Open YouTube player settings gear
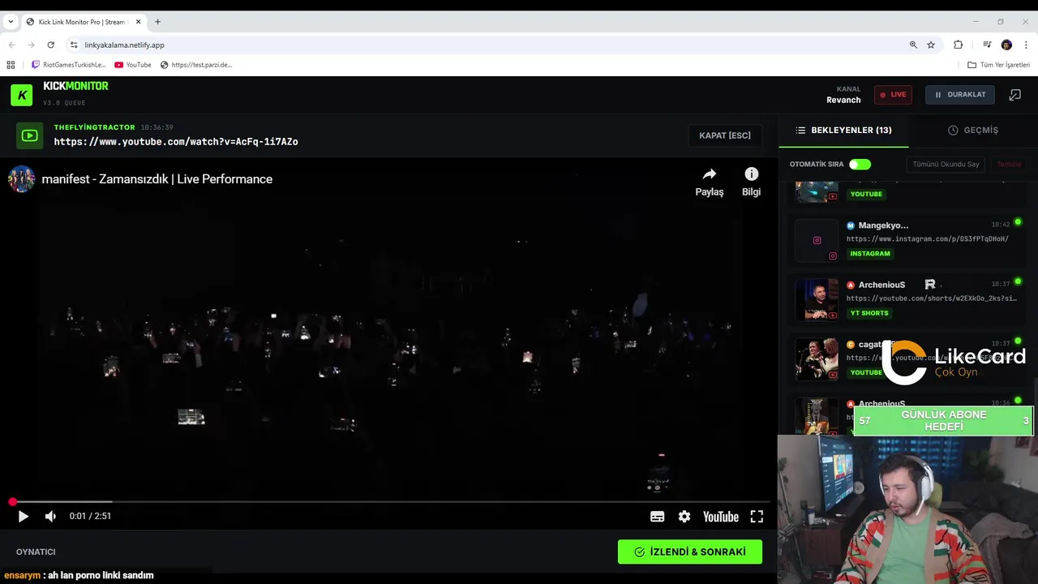 pos(684,517)
